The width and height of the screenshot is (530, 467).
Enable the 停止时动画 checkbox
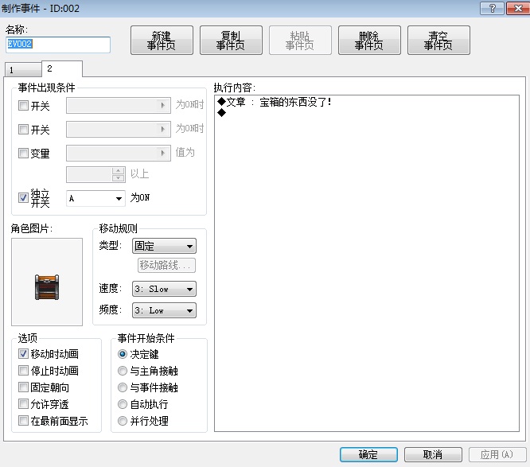pyautogui.click(x=23, y=371)
